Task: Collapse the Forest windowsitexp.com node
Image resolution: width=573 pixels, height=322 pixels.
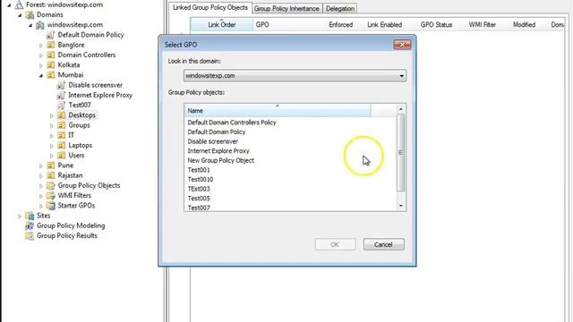Action: coord(9,5)
